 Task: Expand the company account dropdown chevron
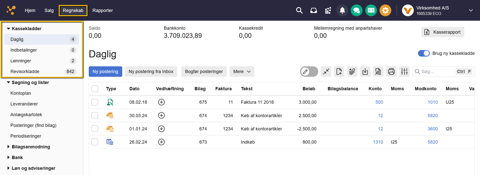click(x=471, y=10)
